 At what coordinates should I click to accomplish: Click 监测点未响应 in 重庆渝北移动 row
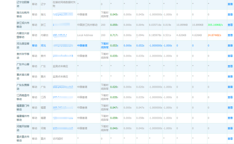60,76
